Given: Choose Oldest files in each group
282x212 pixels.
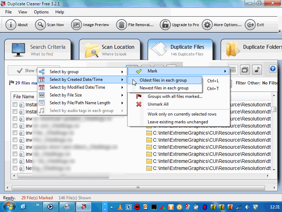Looking at the screenshot, I should point(163,80).
